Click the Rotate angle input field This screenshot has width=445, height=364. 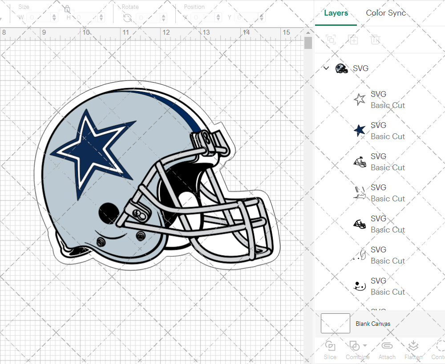click(148, 18)
